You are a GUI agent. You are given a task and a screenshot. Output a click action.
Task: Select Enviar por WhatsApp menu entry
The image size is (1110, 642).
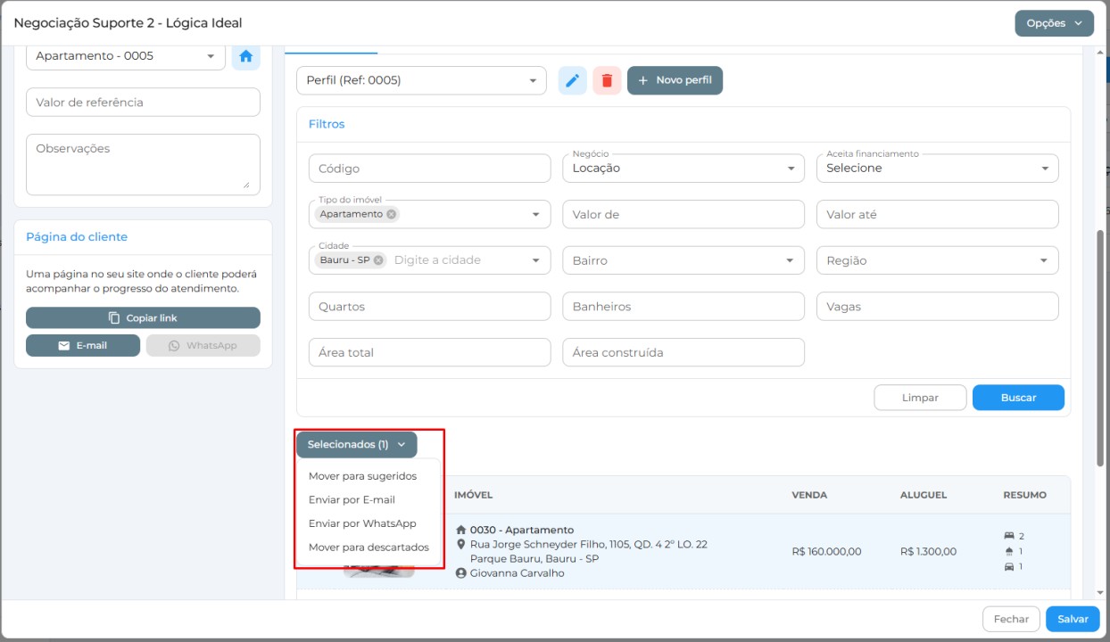[362, 523]
